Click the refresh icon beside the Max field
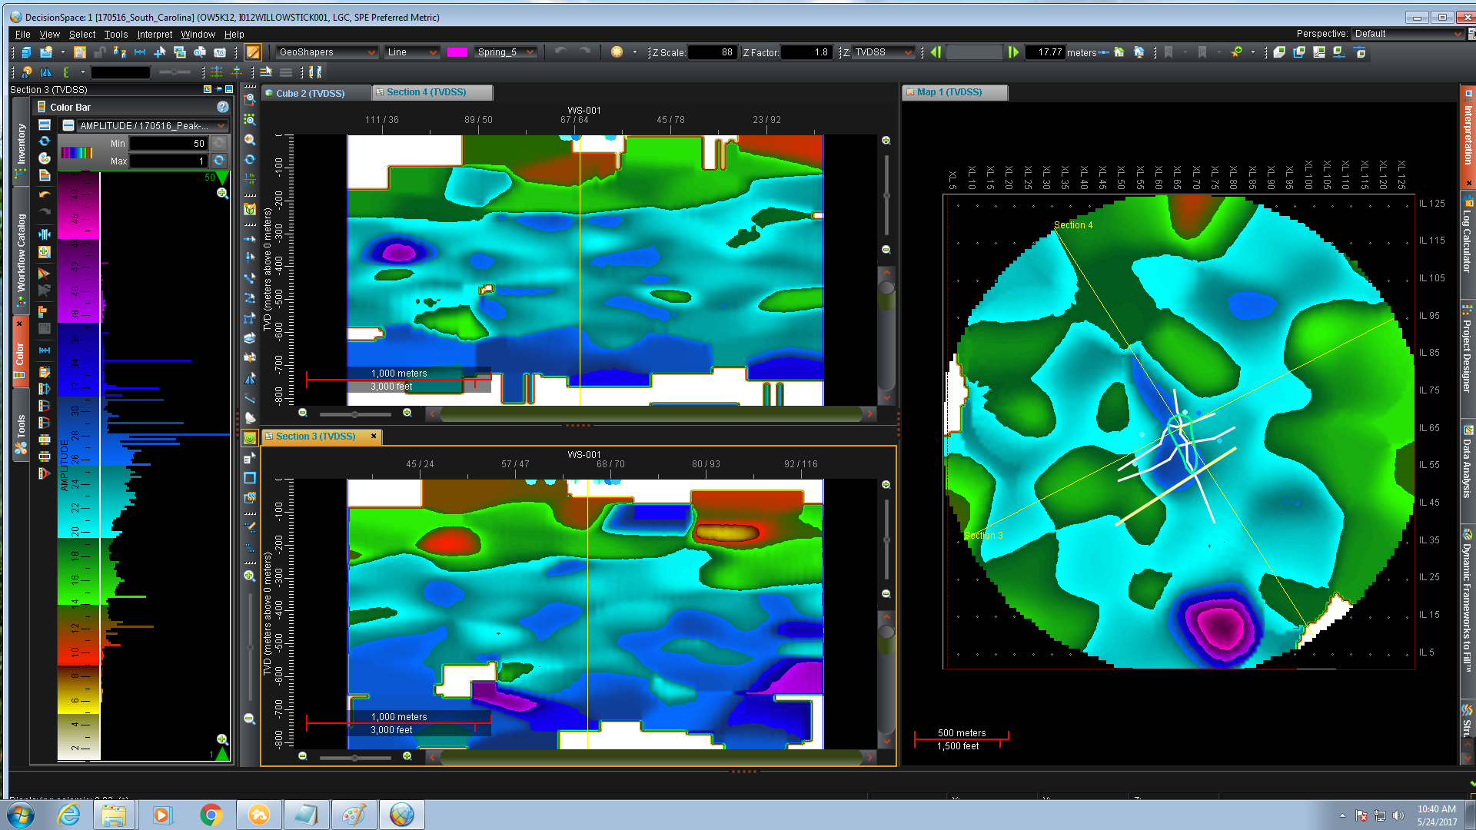 click(219, 161)
